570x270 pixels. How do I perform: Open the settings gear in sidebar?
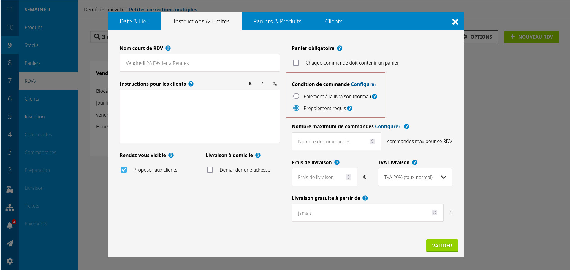(10, 261)
